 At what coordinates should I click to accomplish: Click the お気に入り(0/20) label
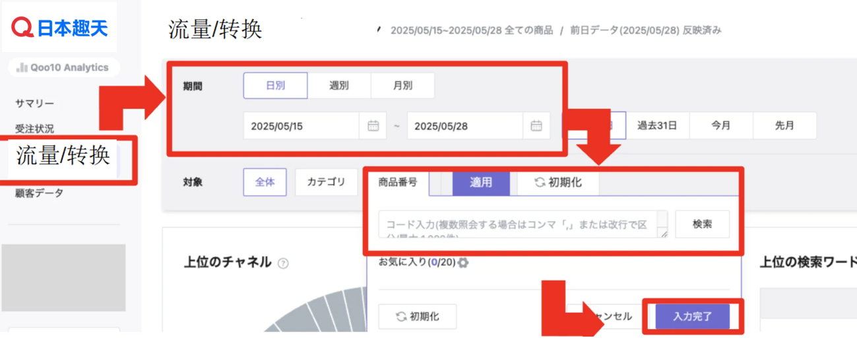click(417, 263)
